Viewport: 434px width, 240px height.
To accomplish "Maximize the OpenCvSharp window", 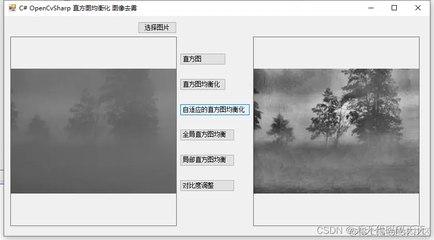I will [394, 8].
